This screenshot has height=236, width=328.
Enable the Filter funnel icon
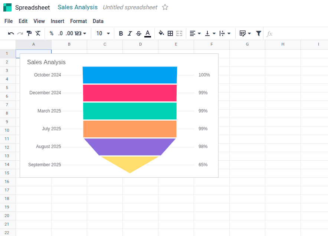click(x=258, y=33)
